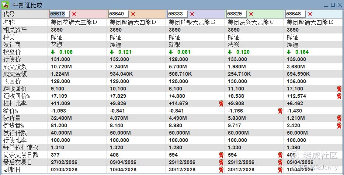Screen dimensions: 344x175
Task: Click the award ribbon beside 1.210M
Action: 339,118
